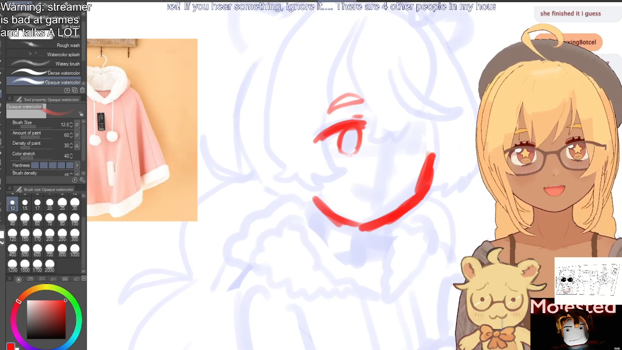Open sub tool detail wrench icon
Viewport: 622px width, 350px height.
coord(82,180)
